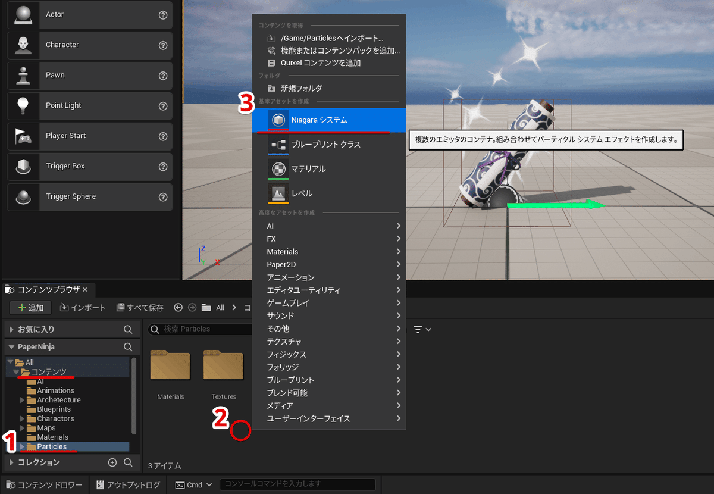Open the ブループリント submenu
The image size is (714, 494).
(x=329, y=380)
